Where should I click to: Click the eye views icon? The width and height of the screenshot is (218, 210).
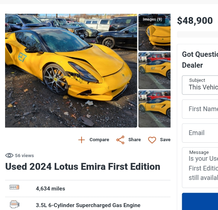(x=9, y=155)
